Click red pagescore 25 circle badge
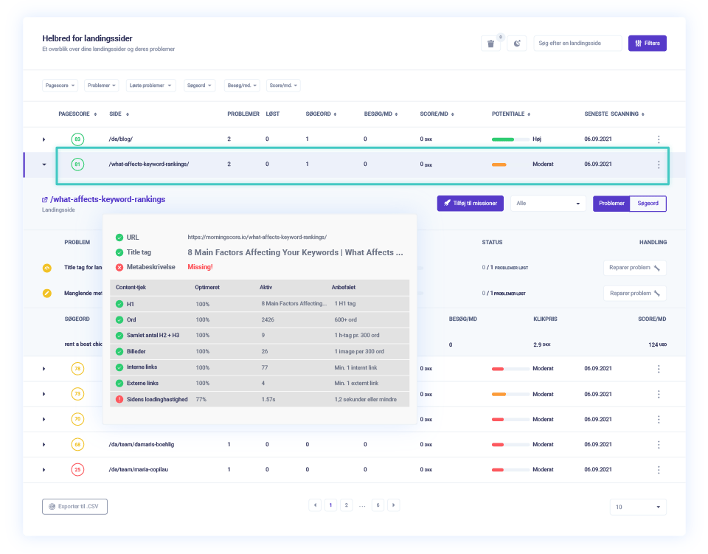This screenshot has height=554, width=708. tap(77, 469)
